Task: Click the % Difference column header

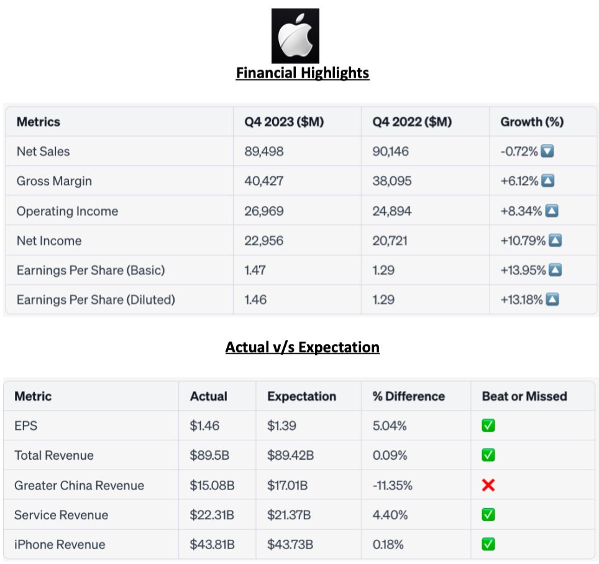Action: coord(408,396)
